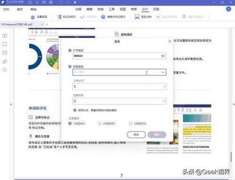Open the search magnifier side panel
Image resolution: width=235 pixels, height=180 pixels.
pos(5,70)
